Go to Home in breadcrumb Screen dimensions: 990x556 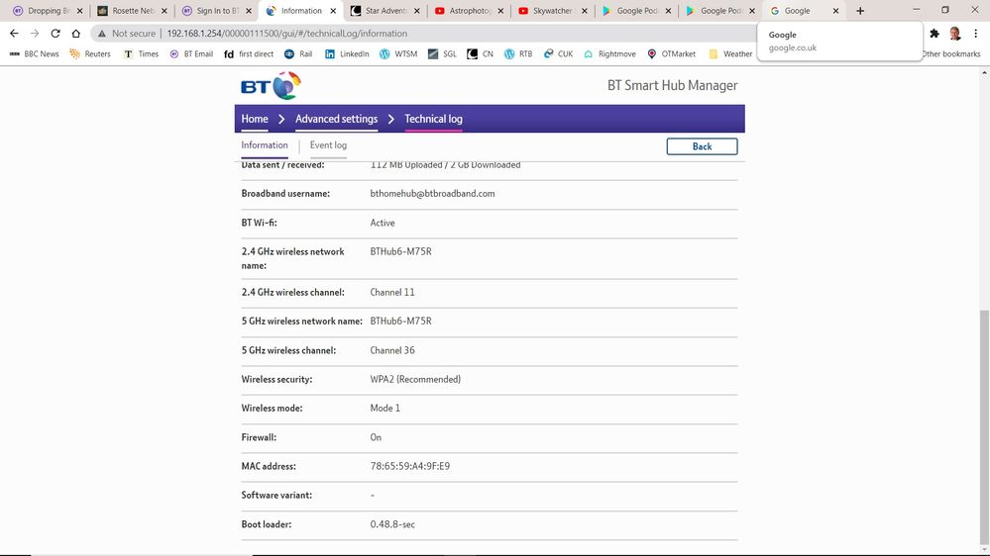255,119
